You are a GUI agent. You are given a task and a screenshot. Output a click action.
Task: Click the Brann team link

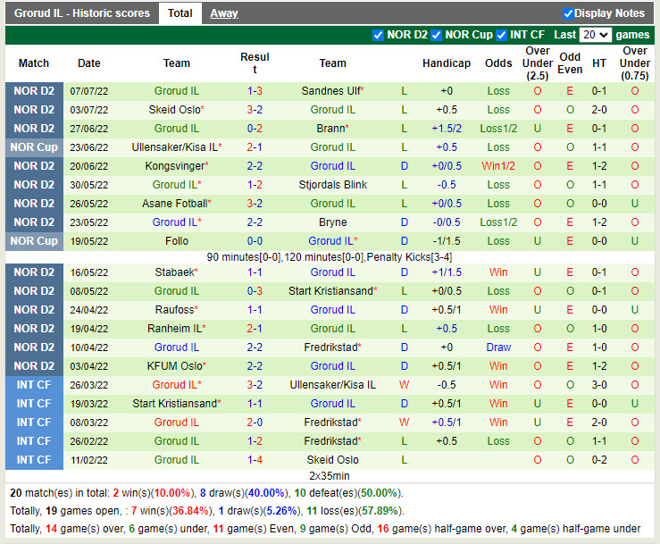point(331,129)
